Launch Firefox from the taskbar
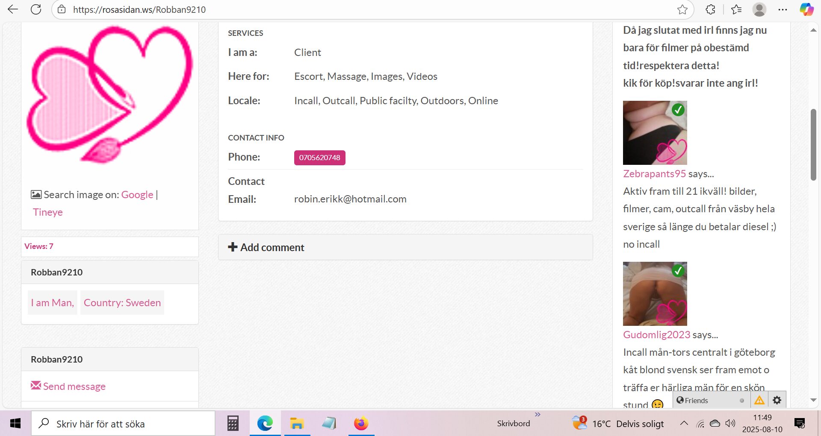The image size is (821, 436). tap(361, 423)
